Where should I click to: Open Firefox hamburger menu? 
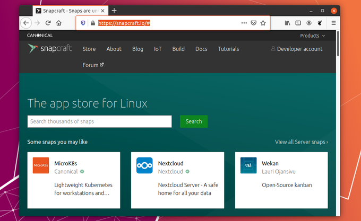[333, 23]
